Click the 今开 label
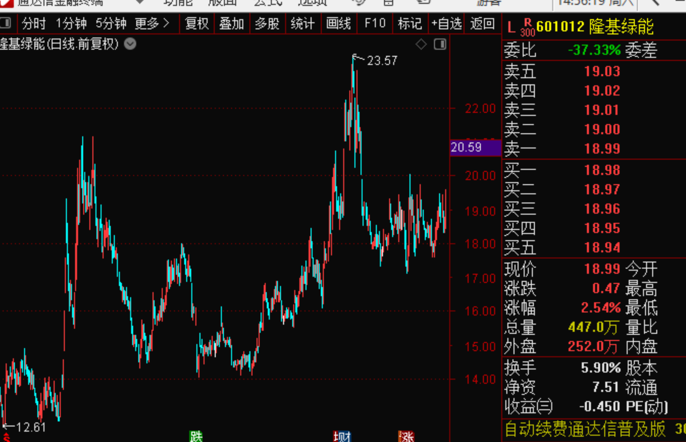 pyautogui.click(x=642, y=269)
